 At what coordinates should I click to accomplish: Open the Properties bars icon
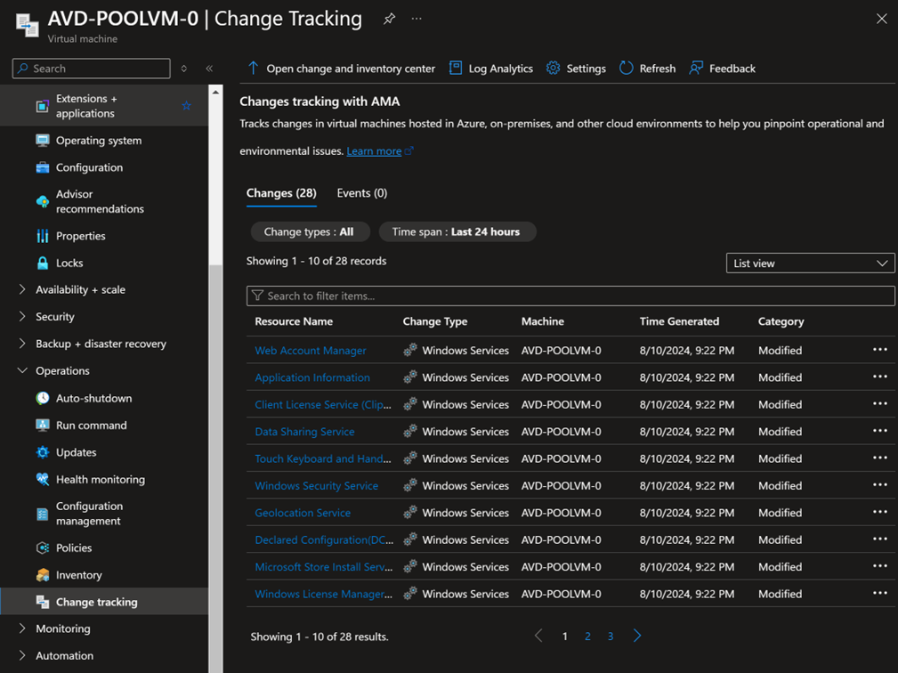tap(43, 236)
